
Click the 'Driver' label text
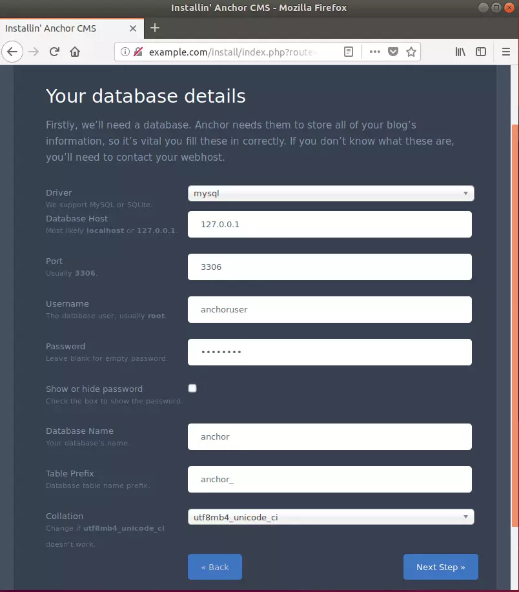(59, 192)
